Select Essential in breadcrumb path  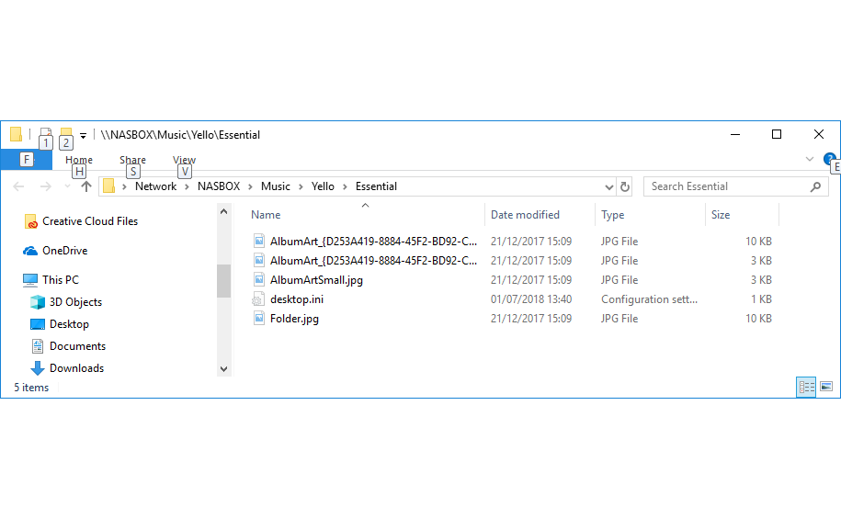pyautogui.click(x=376, y=186)
